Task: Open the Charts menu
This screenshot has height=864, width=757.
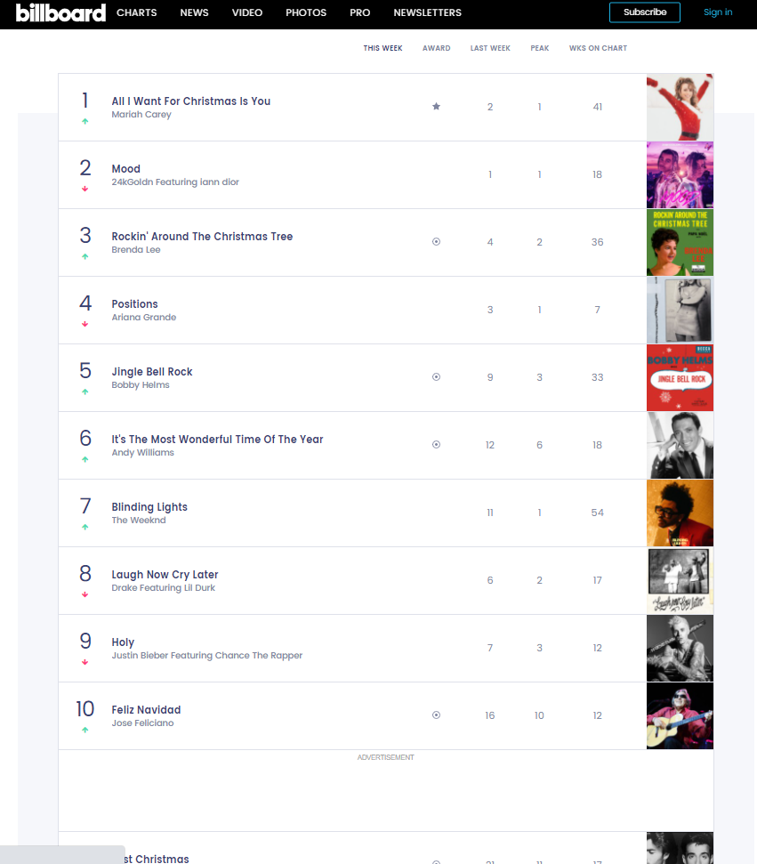Action: (x=136, y=12)
